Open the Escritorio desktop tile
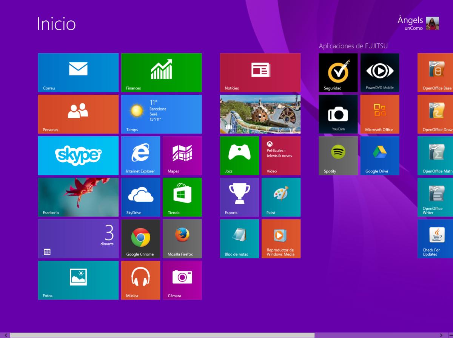This screenshot has height=338, width=453. tap(78, 197)
